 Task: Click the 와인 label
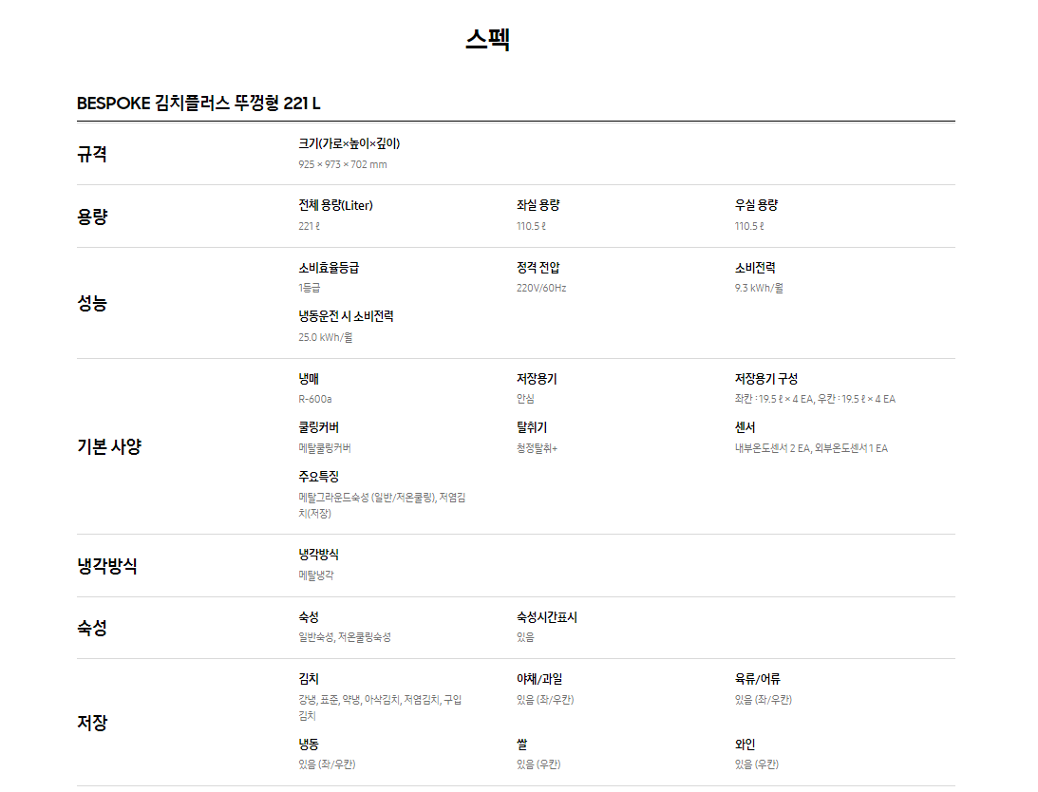pos(745,745)
